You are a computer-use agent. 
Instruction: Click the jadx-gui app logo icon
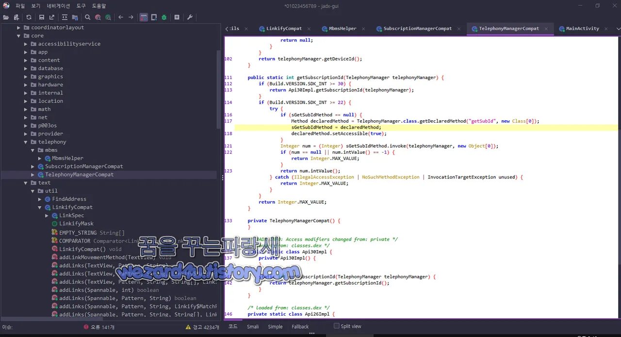[x=6, y=6]
